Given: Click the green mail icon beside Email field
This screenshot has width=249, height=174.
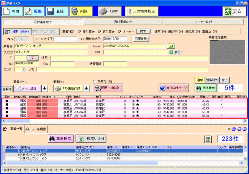Looking at the screenshot, I should pos(171,46).
